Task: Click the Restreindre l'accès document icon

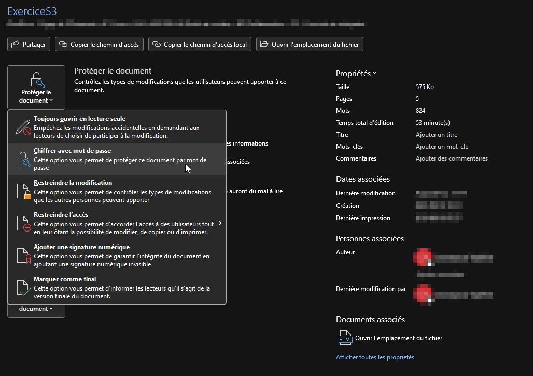Action: tap(23, 223)
